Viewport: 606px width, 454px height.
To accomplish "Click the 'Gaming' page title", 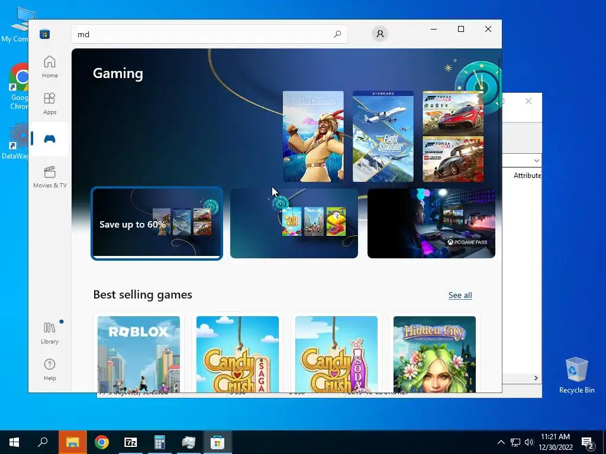I will coord(118,73).
